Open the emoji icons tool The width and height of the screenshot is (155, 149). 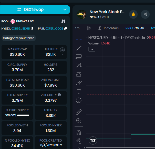(79, 100)
